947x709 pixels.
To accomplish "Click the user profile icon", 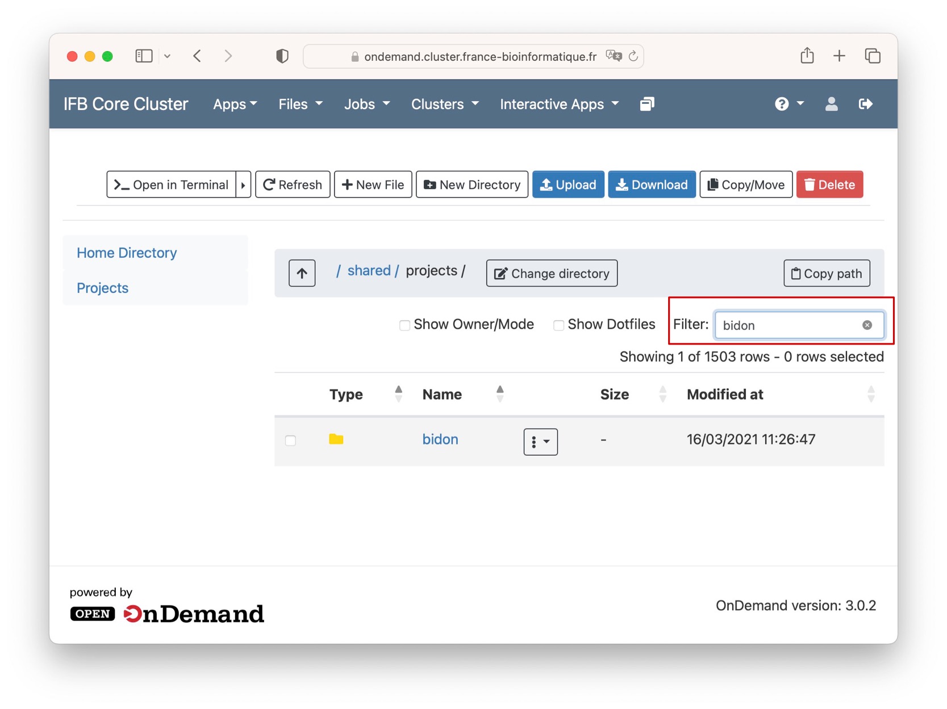I will pos(831,104).
